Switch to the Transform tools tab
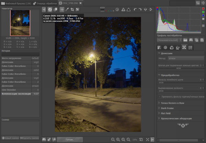Screen dimensions: 206x143 [178, 47]
